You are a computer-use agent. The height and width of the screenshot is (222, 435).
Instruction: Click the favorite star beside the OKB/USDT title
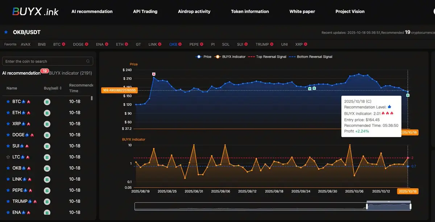click(6, 32)
